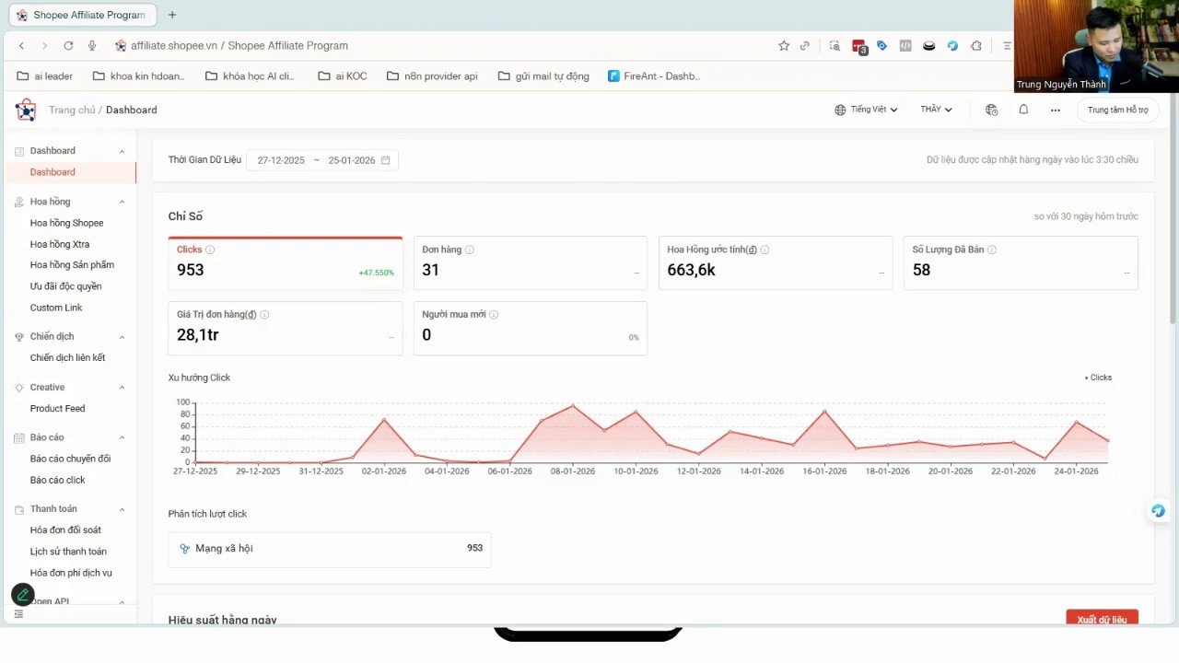Screen dimensions: 1179x663
Task: Collapse the Báo cáo sidebar section
Action: pyautogui.click(x=122, y=437)
